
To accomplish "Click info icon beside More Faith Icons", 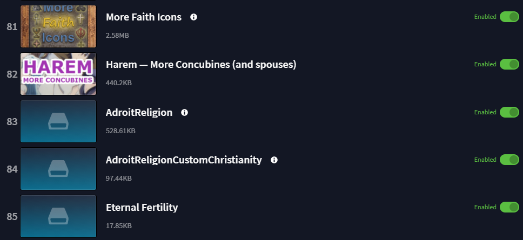I will click(193, 17).
